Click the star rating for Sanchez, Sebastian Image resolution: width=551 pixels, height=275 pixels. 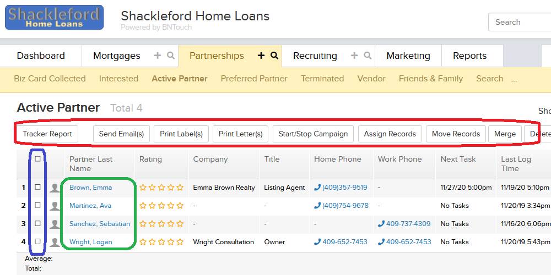161,223
